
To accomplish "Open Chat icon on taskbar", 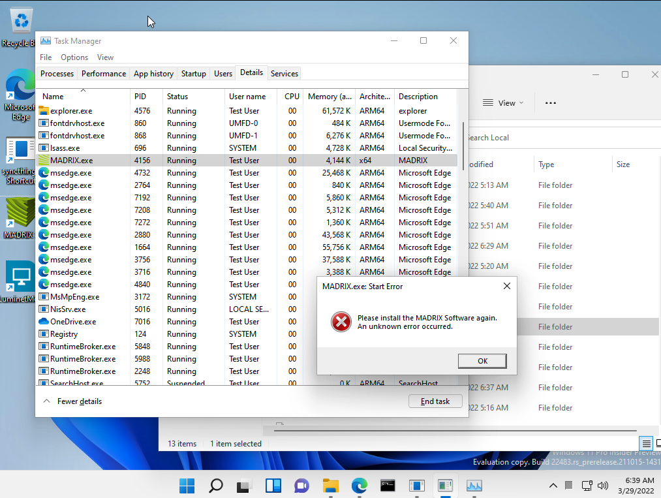I will coord(301,486).
